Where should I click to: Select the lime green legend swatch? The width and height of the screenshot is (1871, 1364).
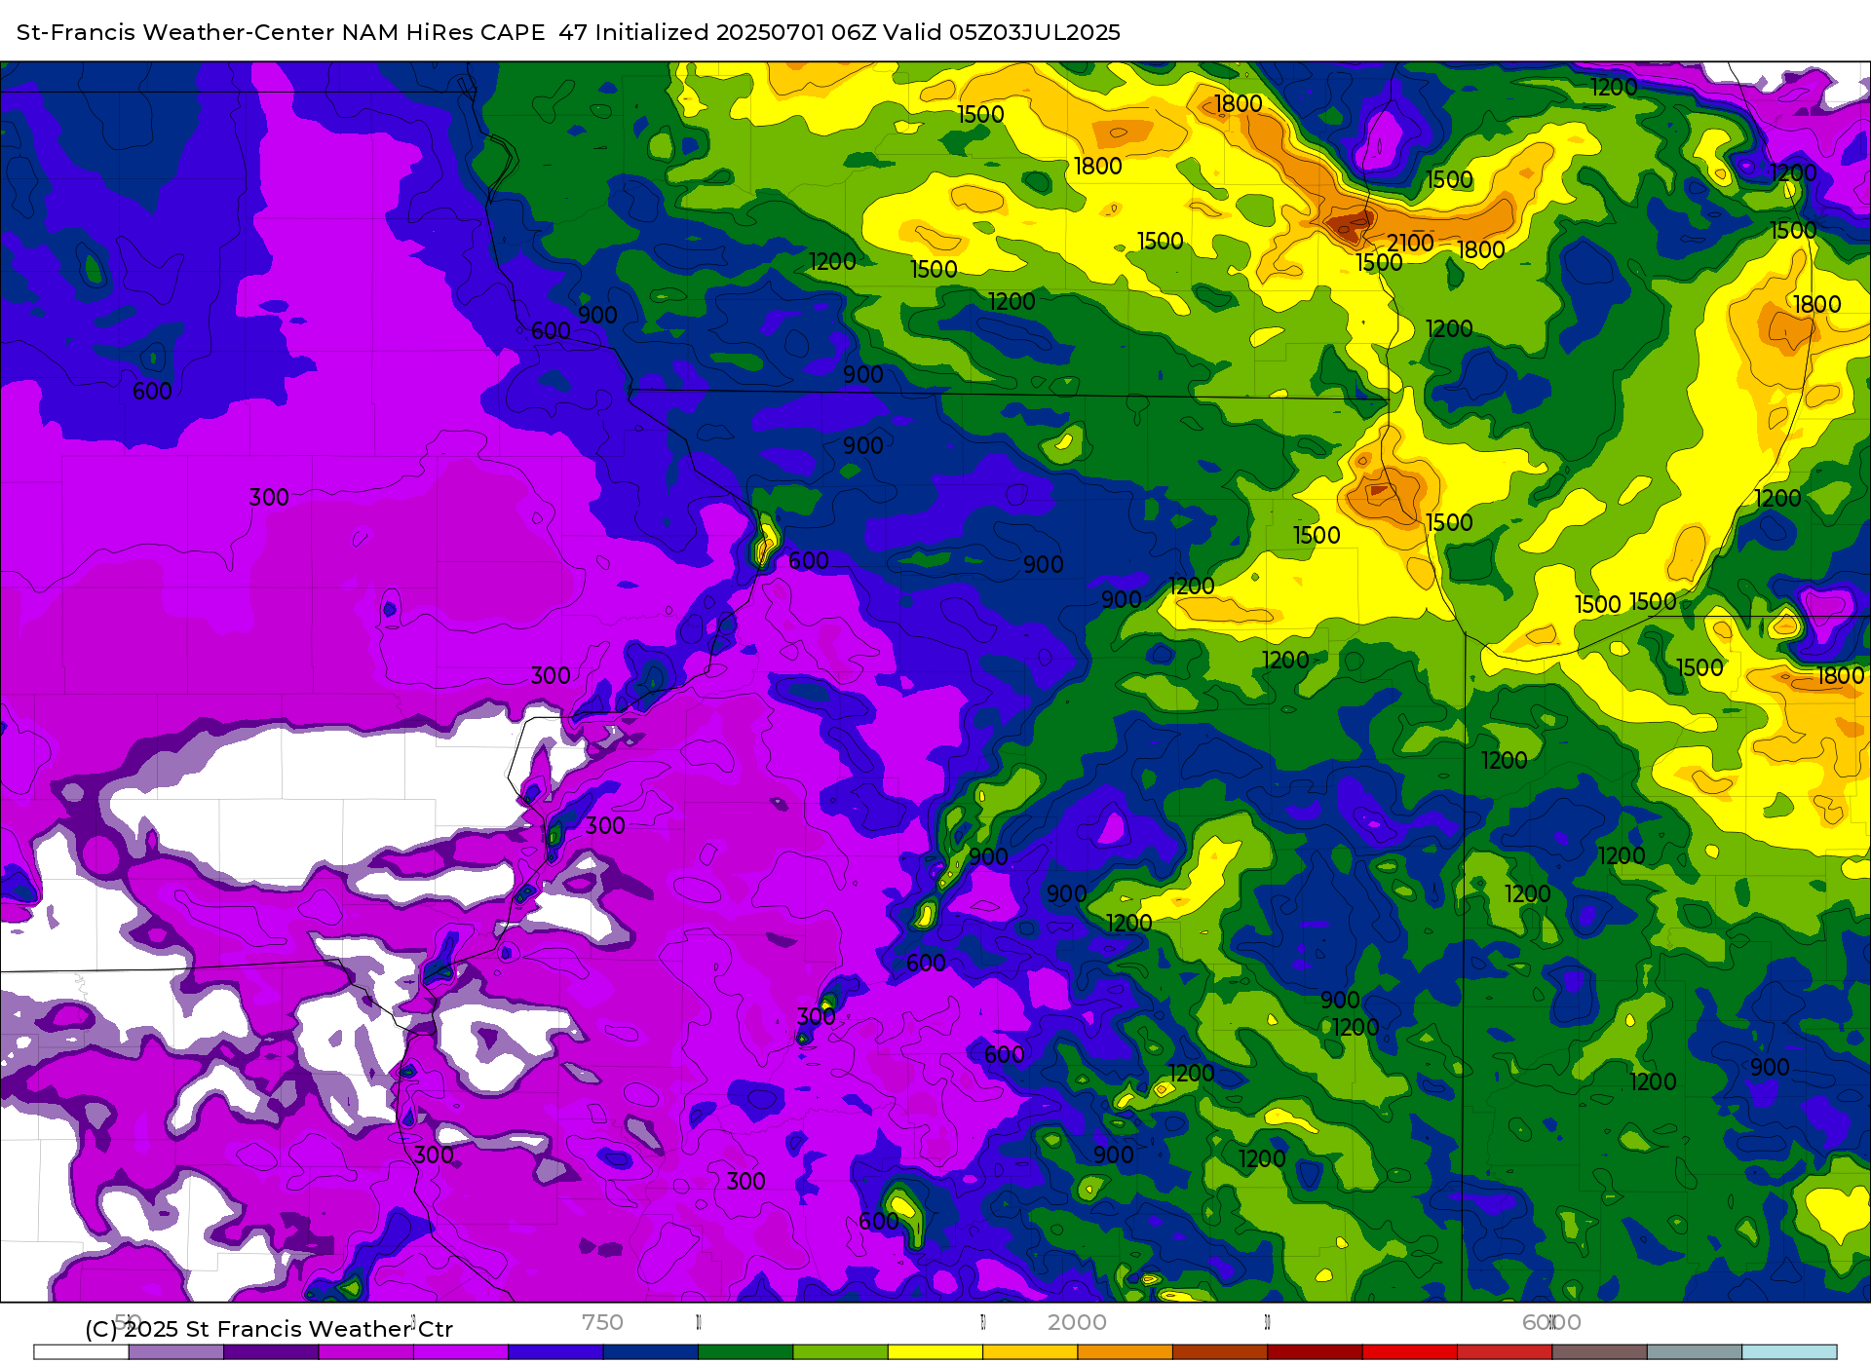tap(840, 1352)
